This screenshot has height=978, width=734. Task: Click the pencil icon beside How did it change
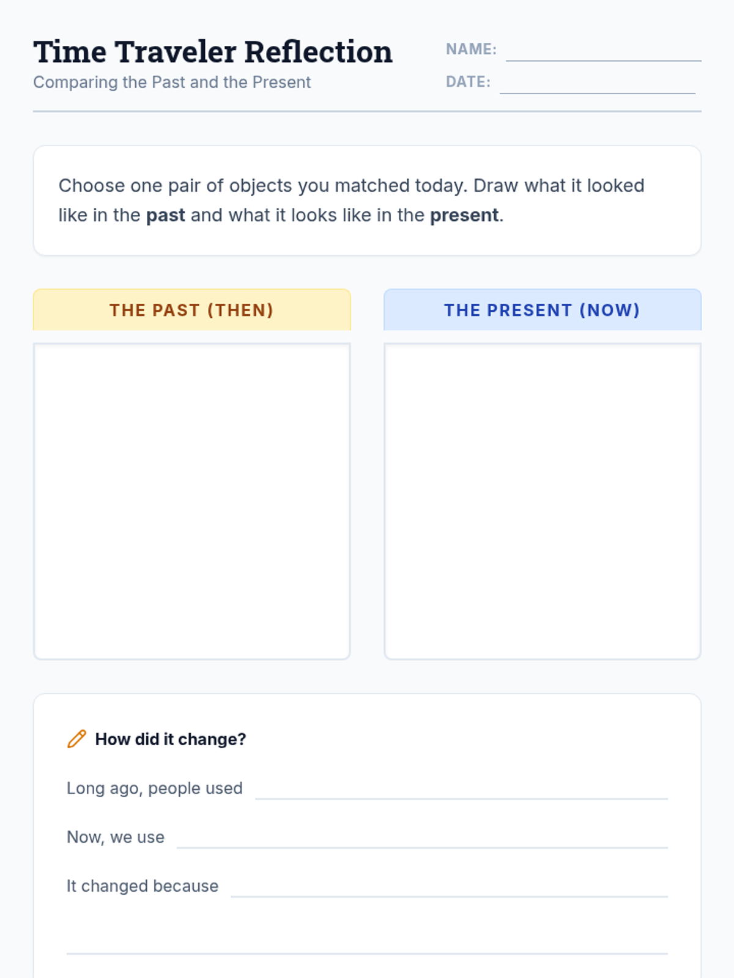76,739
